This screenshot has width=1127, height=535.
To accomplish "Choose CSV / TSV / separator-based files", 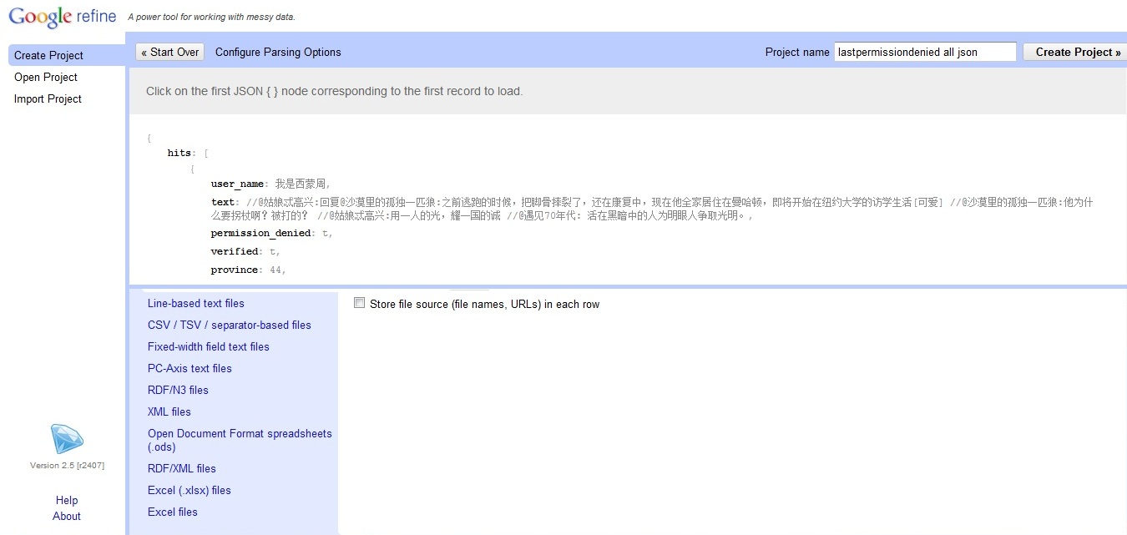I will 230,325.
